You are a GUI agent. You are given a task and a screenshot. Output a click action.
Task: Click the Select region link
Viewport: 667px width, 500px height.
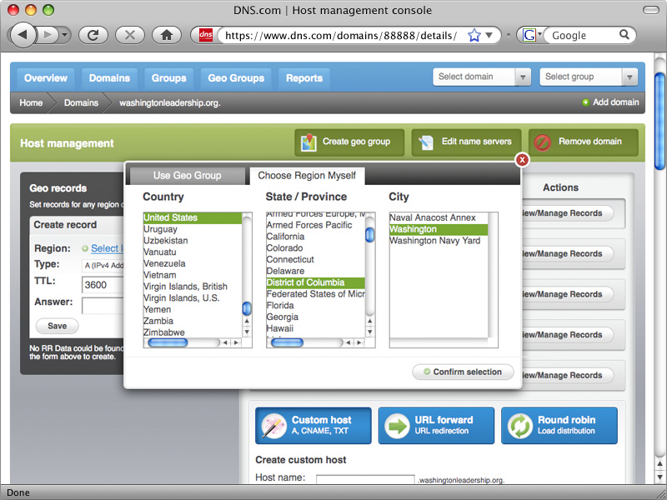[x=107, y=248]
